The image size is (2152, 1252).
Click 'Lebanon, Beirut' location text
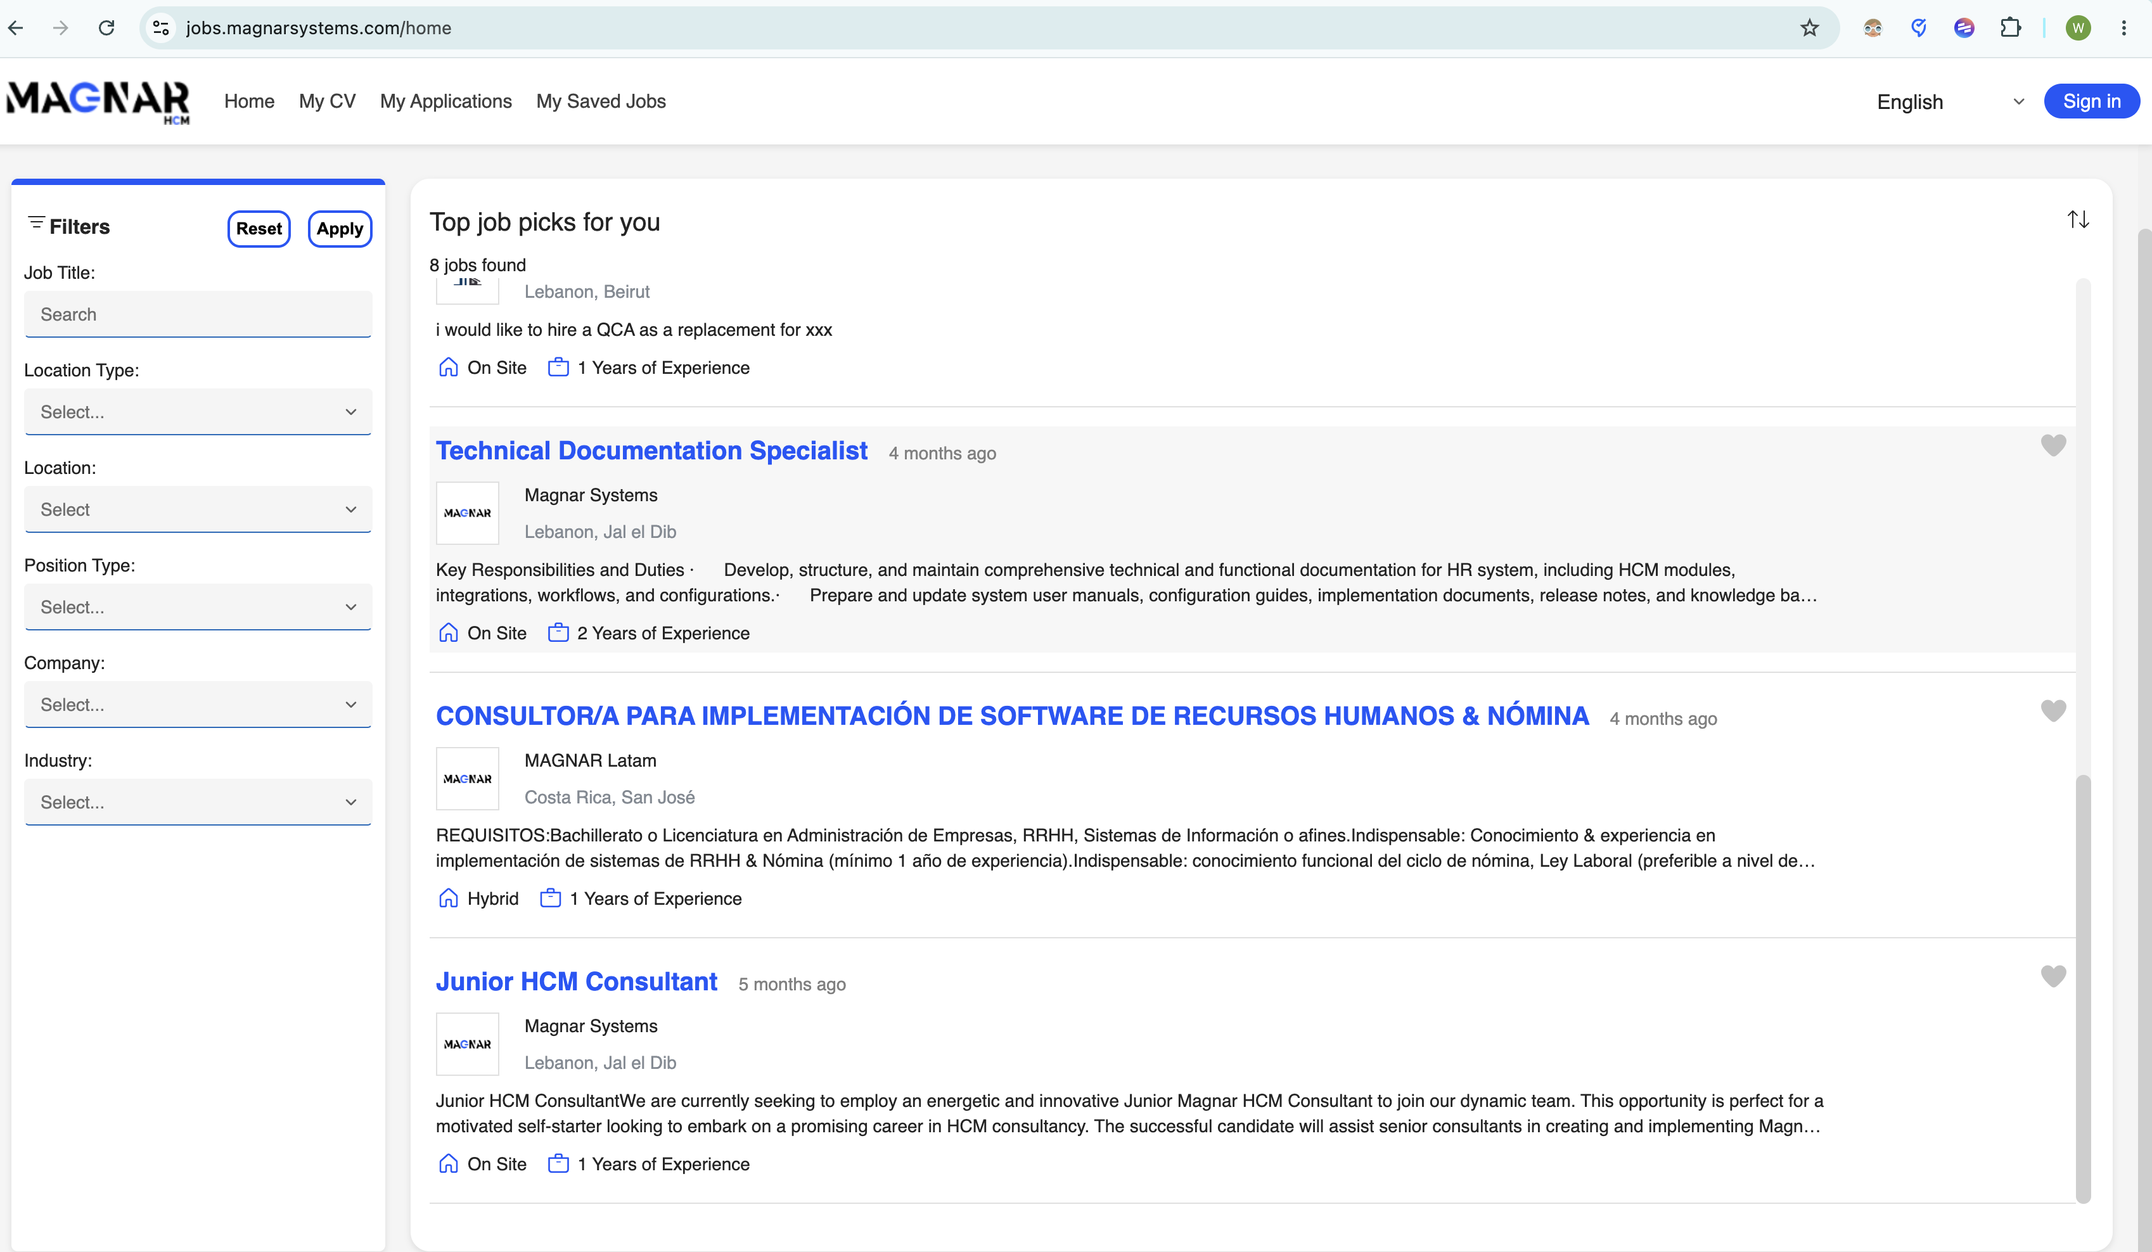[587, 291]
